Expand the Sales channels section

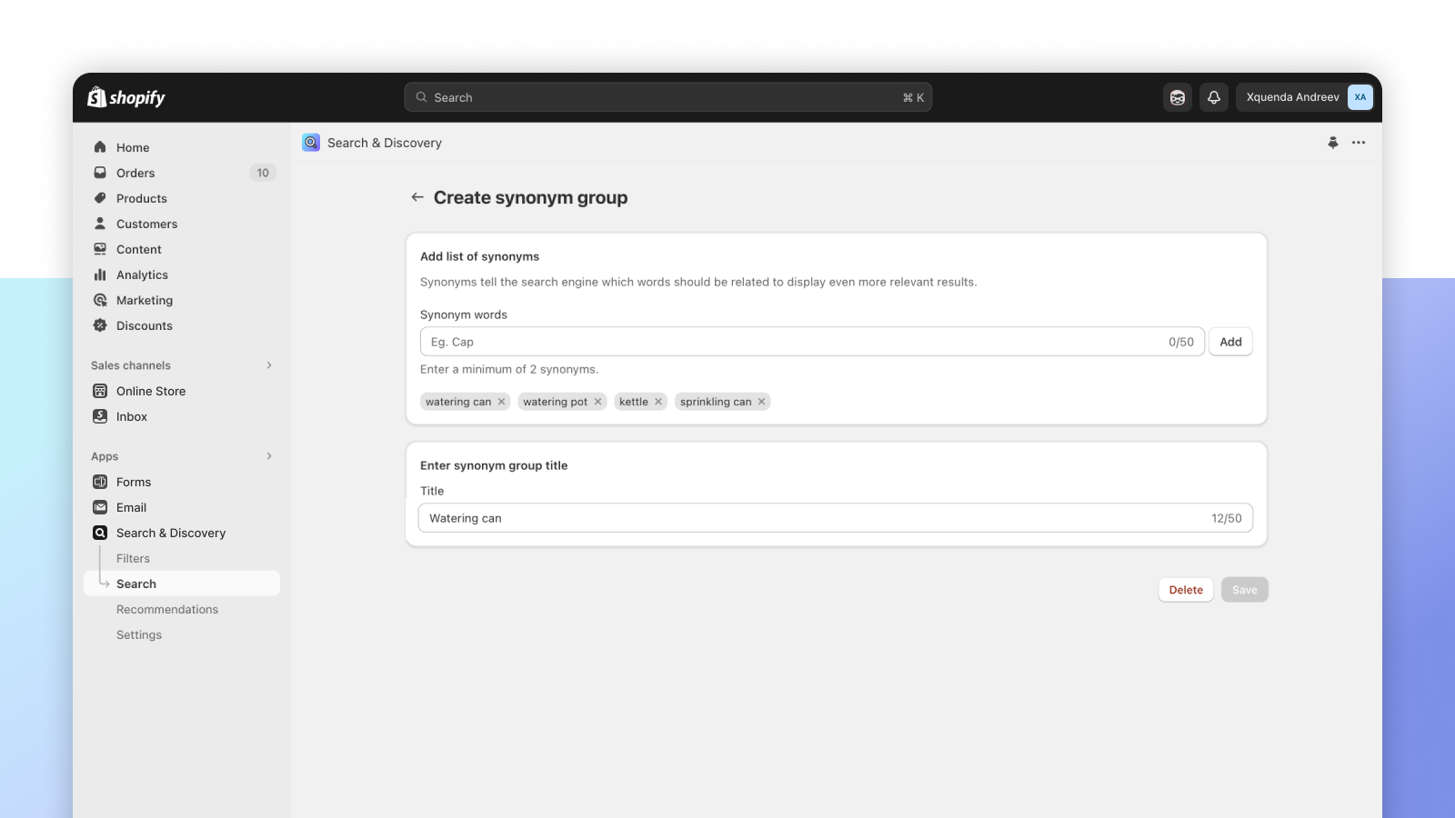268,365
